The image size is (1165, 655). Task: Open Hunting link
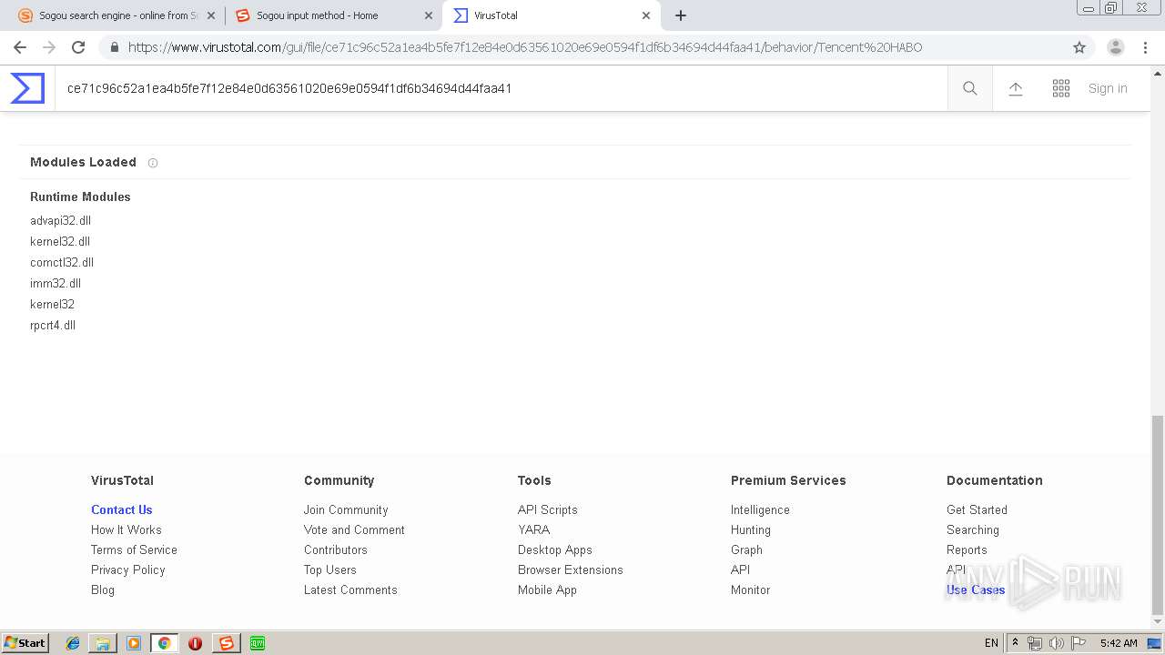[x=751, y=529]
